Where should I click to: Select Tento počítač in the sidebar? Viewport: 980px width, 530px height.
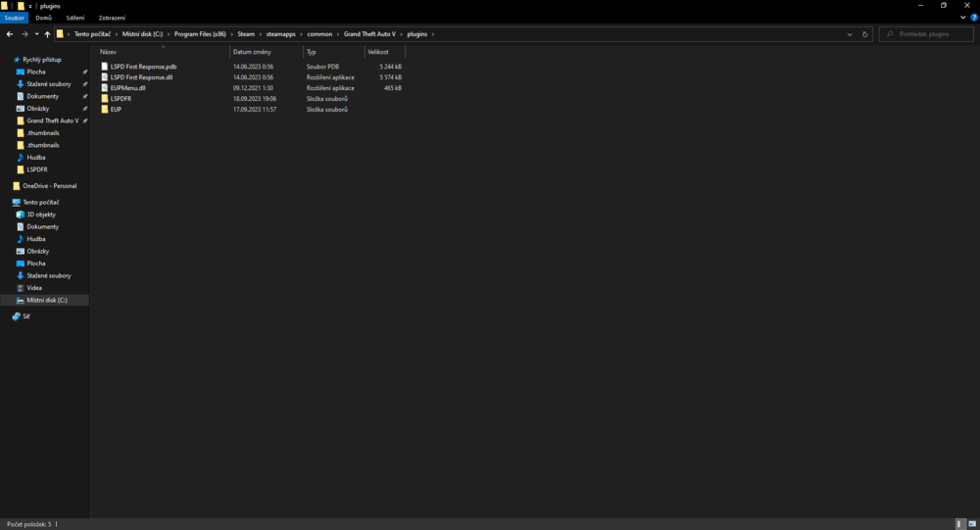pos(40,203)
